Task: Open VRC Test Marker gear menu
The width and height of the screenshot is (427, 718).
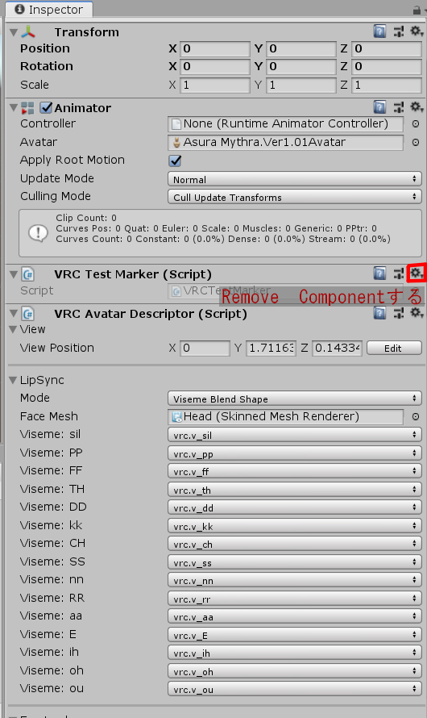Action: [417, 273]
